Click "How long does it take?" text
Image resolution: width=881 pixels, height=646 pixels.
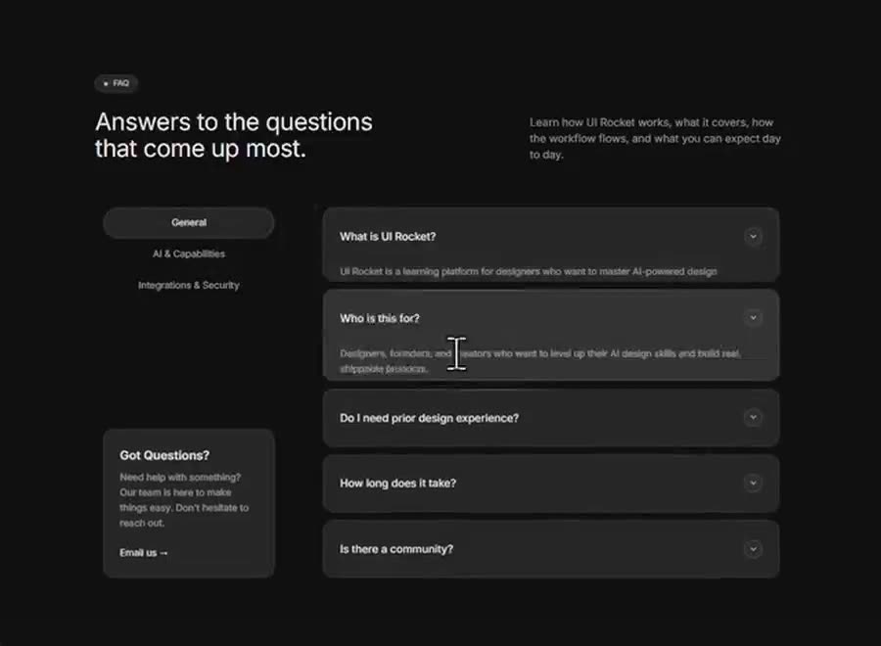coord(397,484)
